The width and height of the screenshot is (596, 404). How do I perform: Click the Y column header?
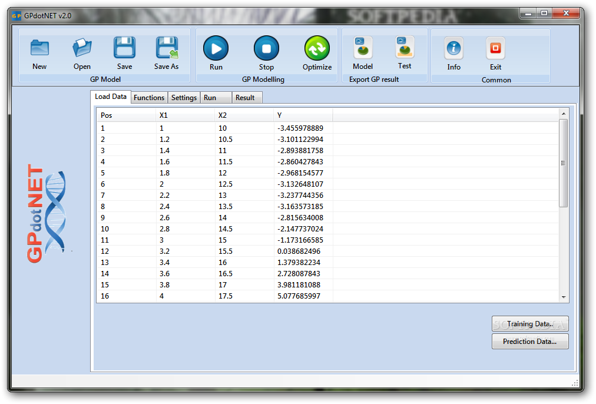pos(303,115)
